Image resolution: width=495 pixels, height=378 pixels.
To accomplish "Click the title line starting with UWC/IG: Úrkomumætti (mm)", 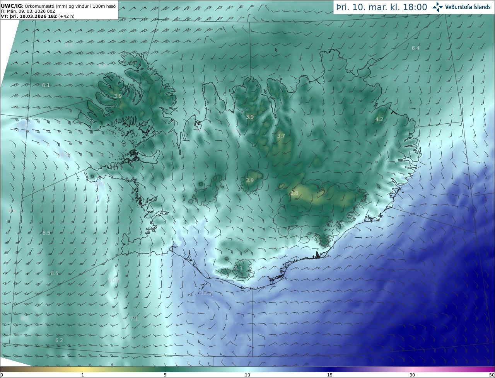I will (58, 6).
